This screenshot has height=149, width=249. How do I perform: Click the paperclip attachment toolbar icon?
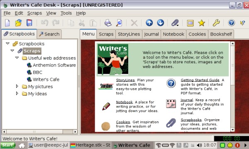(175, 23)
